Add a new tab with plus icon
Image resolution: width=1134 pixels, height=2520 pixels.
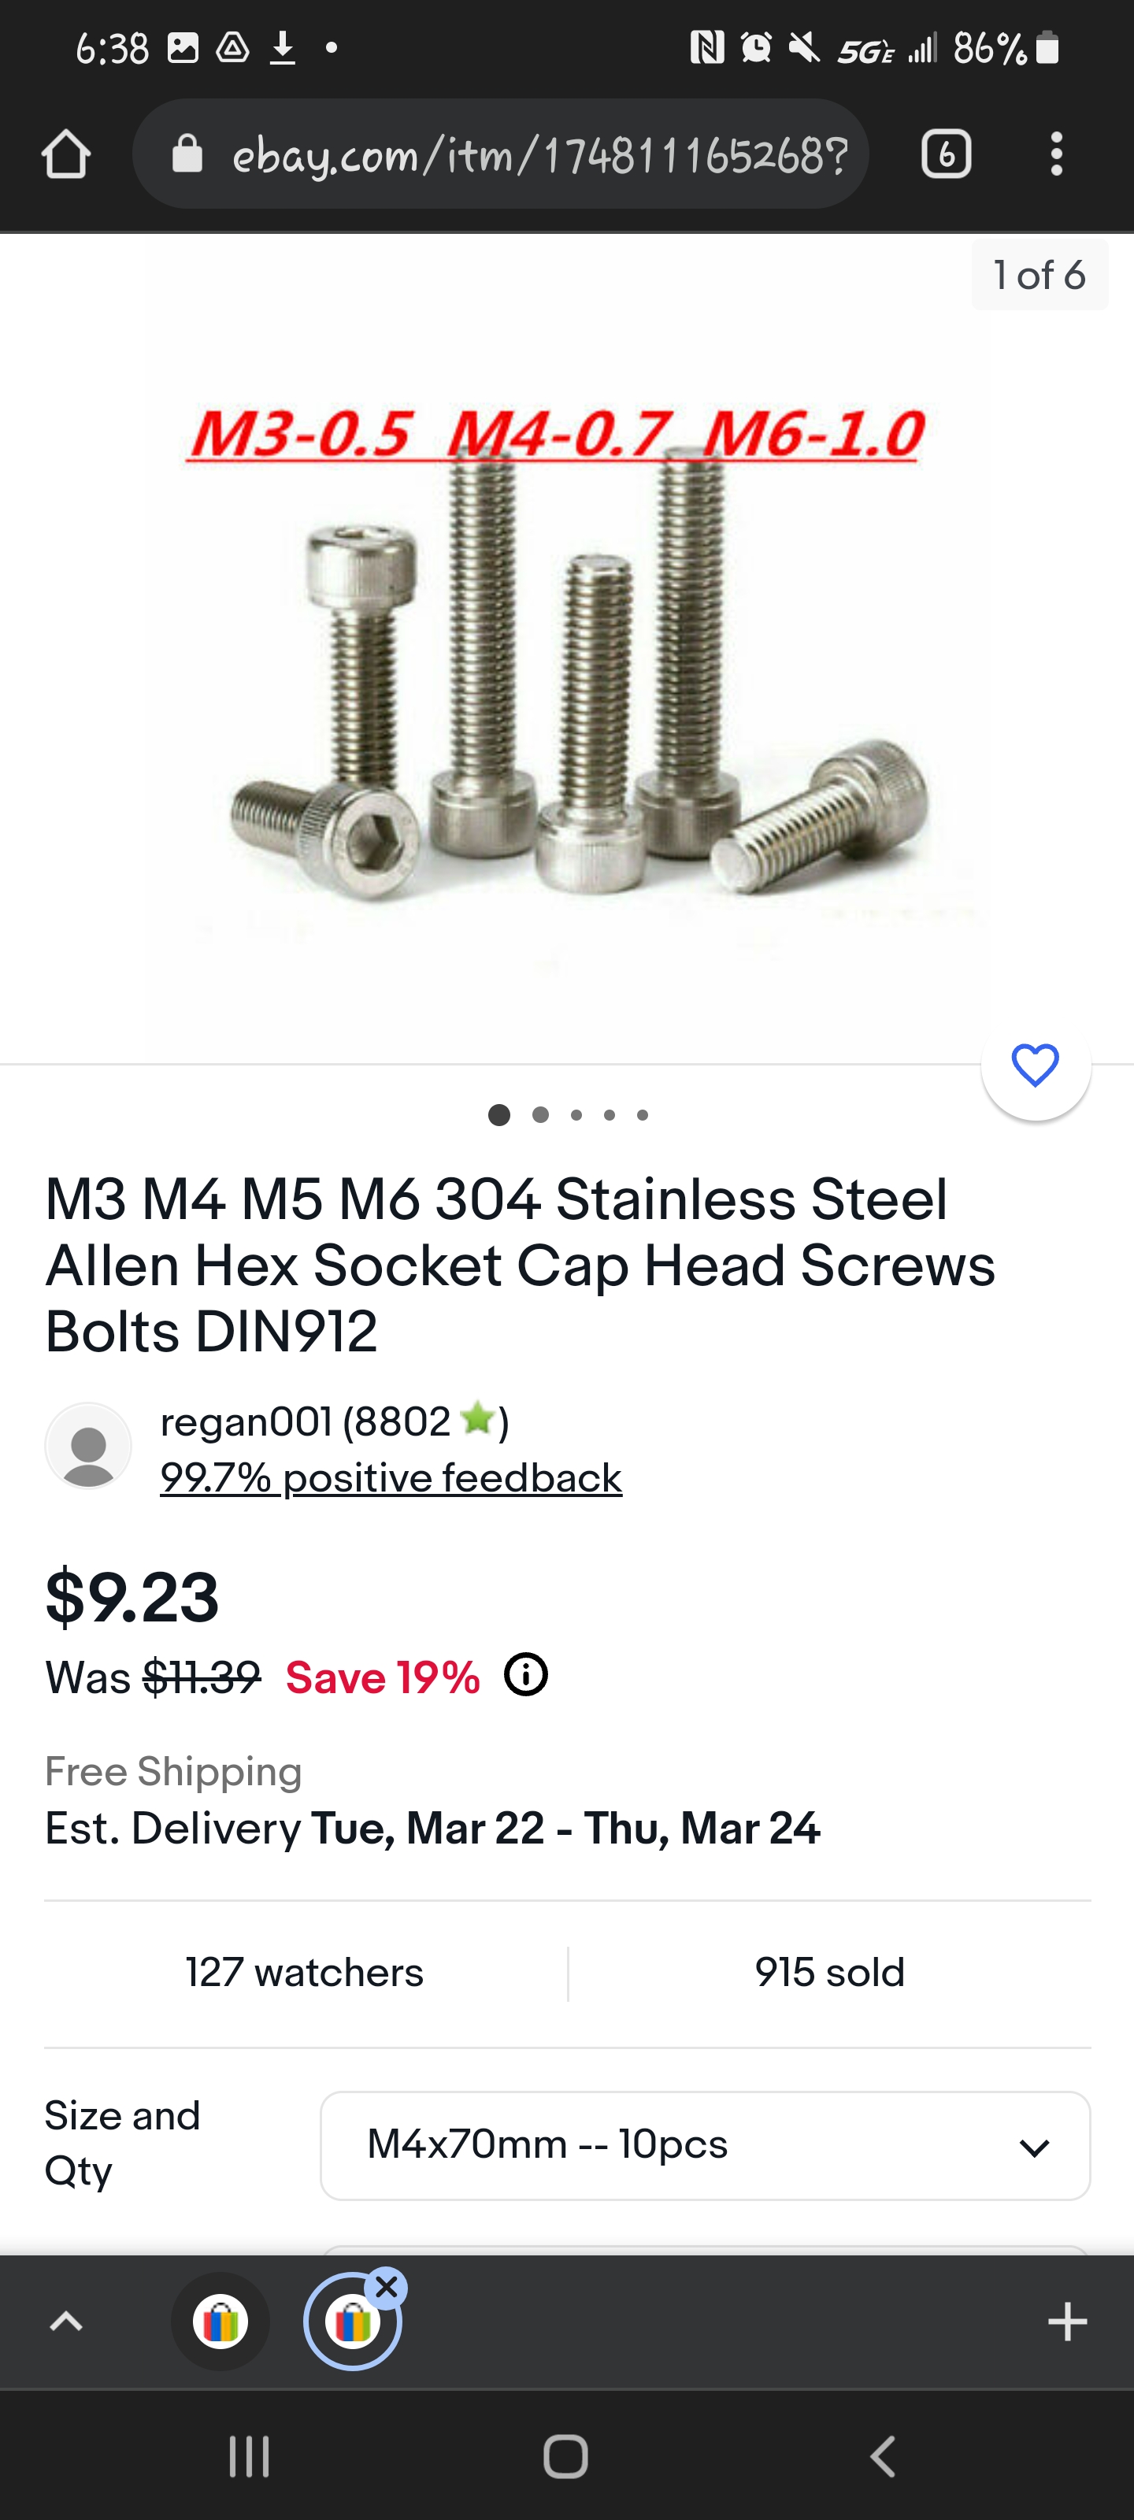1066,2322
